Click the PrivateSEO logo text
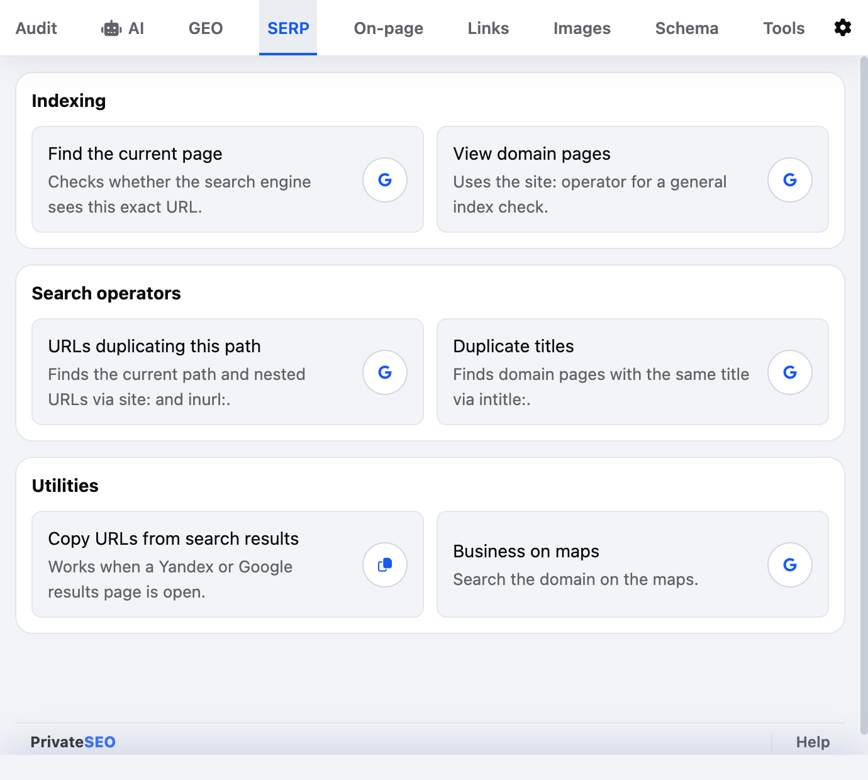868x780 pixels. coord(73,742)
